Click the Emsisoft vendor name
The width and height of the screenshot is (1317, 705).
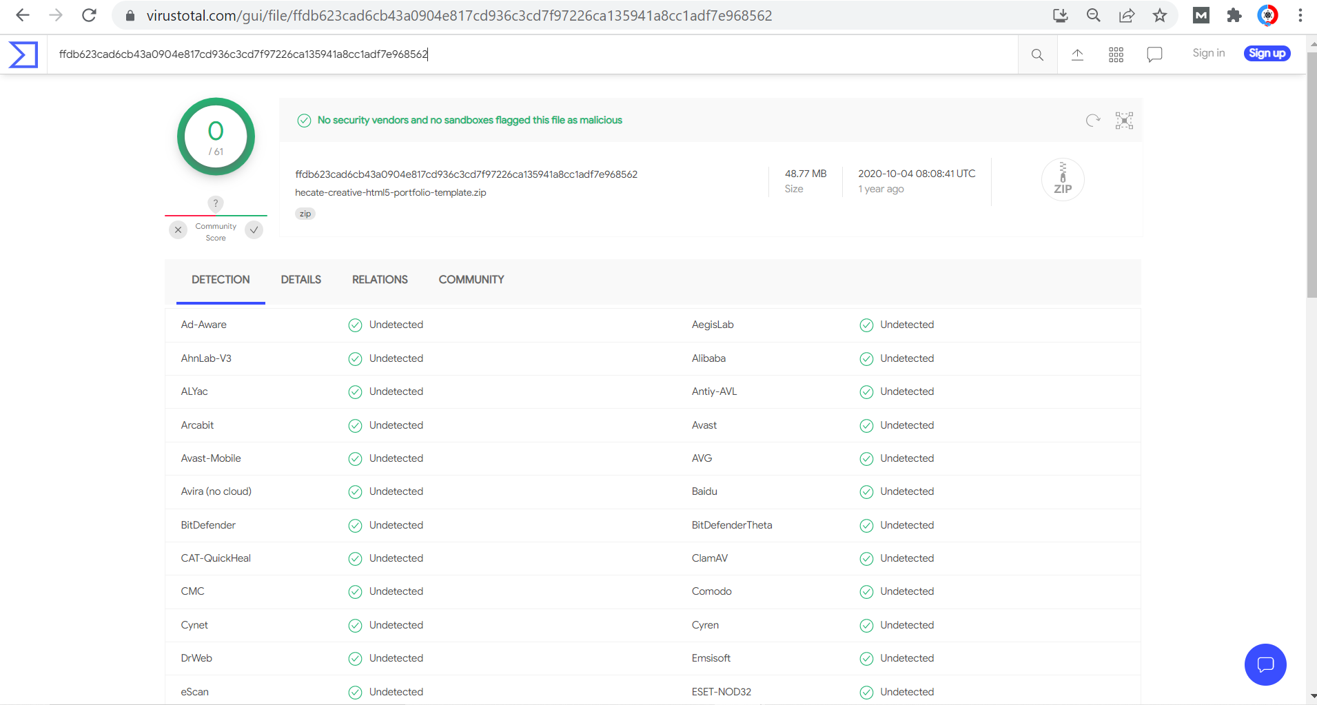click(711, 658)
